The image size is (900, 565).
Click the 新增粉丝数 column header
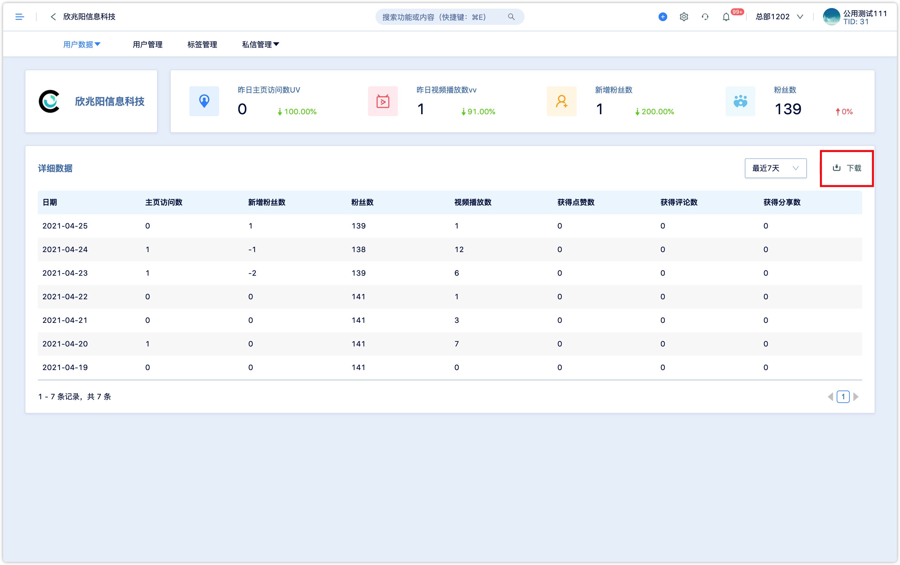click(267, 202)
